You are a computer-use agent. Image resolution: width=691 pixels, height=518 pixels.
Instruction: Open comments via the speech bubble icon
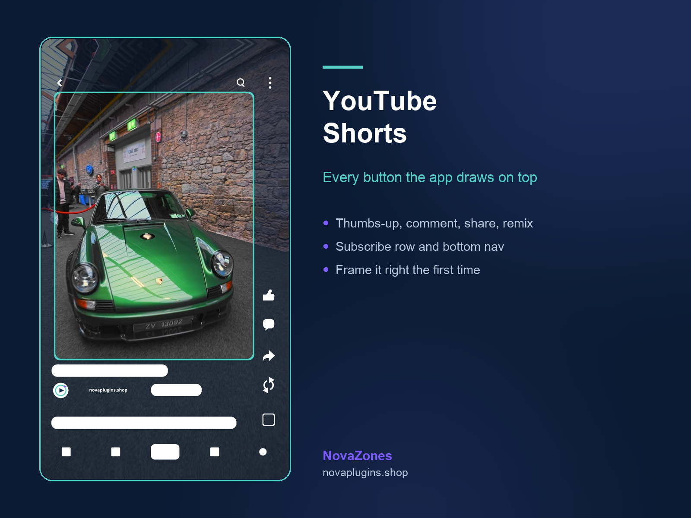pos(269,324)
